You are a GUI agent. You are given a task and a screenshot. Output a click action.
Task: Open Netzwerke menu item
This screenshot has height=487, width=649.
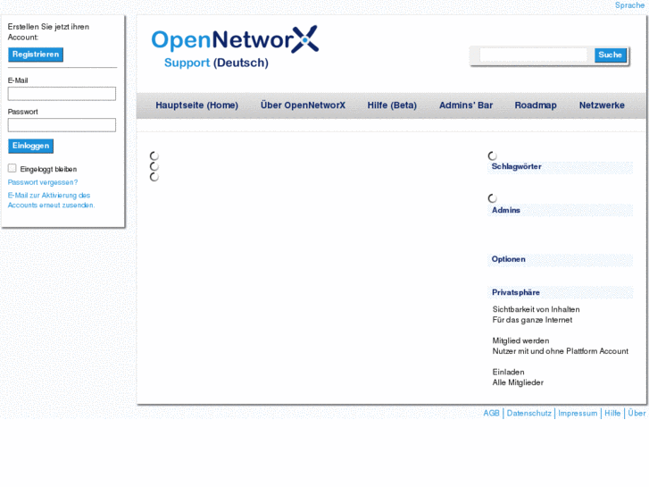coord(602,105)
